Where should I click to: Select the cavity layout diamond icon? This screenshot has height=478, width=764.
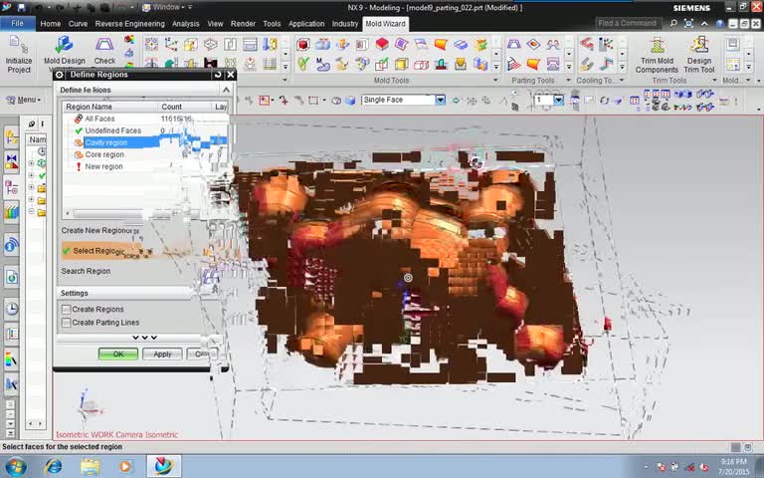pos(211,45)
